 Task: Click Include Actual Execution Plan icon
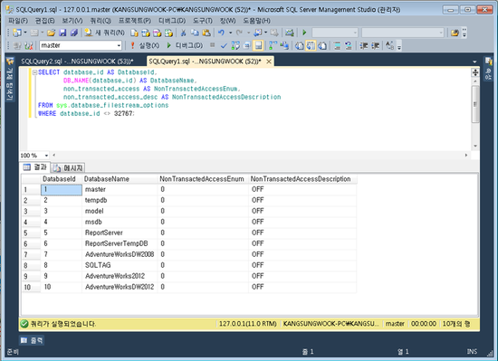pyautogui.click(x=273, y=45)
